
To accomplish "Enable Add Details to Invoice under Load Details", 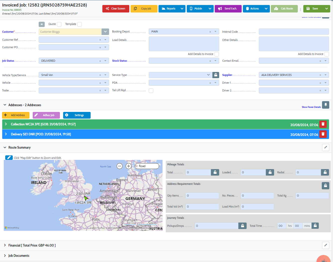I will click(x=217, y=54).
